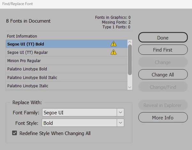Click warning icon beside Segoe UI (TT) Bold
This screenshot has height=150, width=192.
[x=113, y=44]
